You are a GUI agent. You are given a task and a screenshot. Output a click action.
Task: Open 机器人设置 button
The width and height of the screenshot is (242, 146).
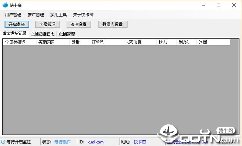(113, 24)
